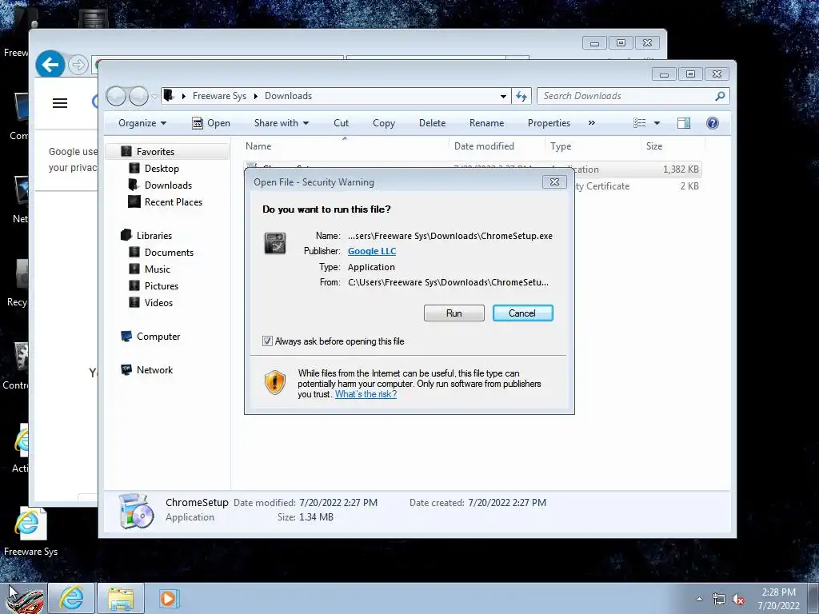Screen dimensions: 819x614
Task: Show hidden system tray icons
Action: coord(699,599)
